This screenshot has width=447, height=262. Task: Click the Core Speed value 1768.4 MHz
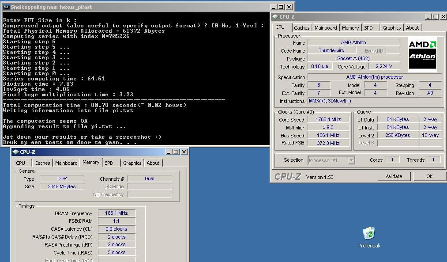(x=328, y=120)
